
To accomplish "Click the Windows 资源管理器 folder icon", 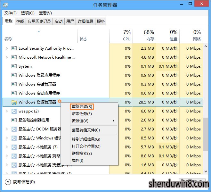I will [x=14, y=102].
